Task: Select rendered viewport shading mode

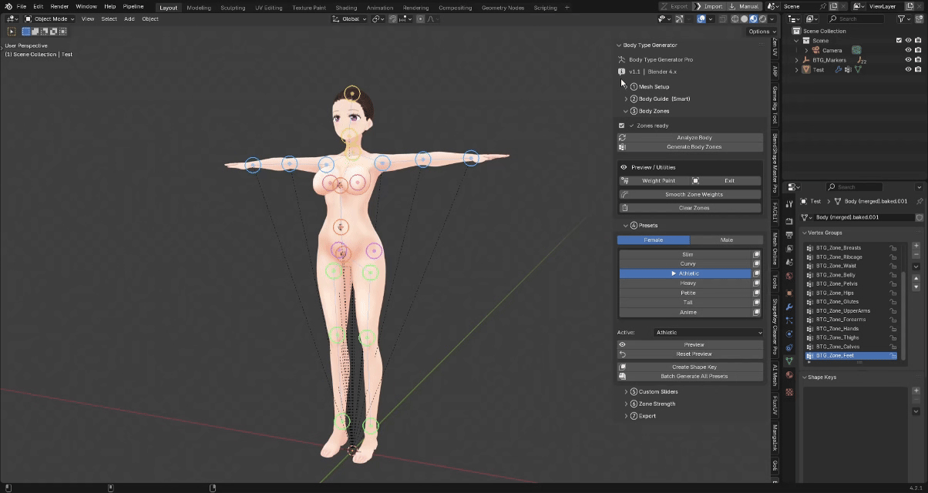Action: pos(763,19)
